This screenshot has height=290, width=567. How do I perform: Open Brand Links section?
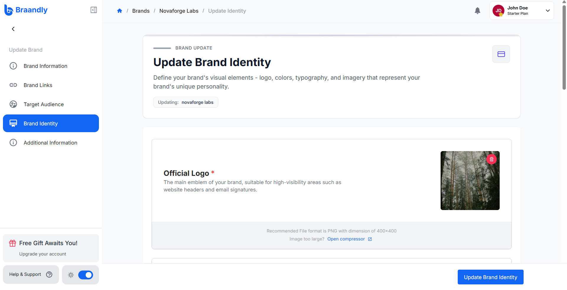point(51,85)
